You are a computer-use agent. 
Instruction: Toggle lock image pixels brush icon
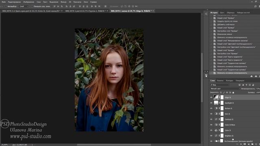click(x=224, y=92)
